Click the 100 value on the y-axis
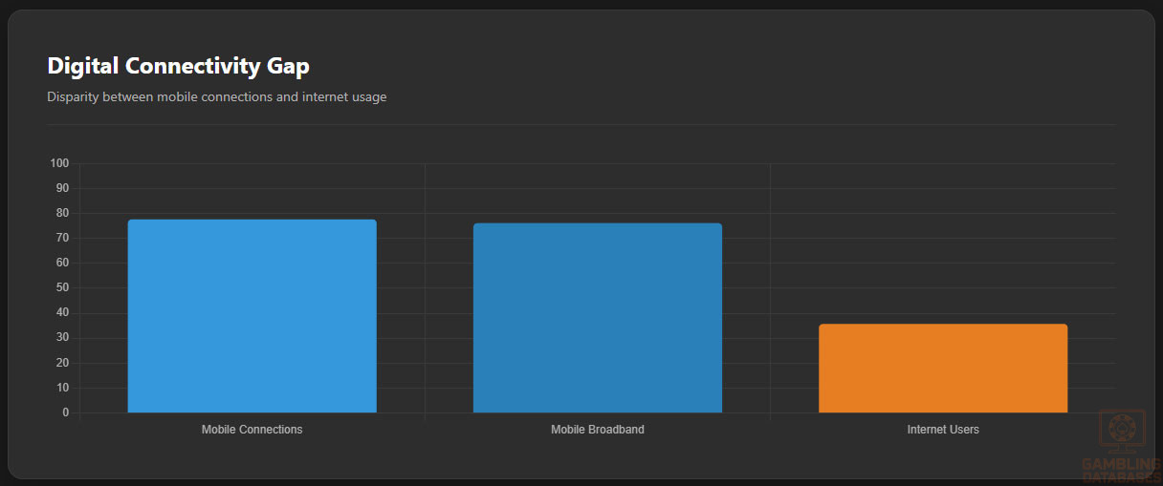This screenshot has height=486, width=1163. coord(59,163)
